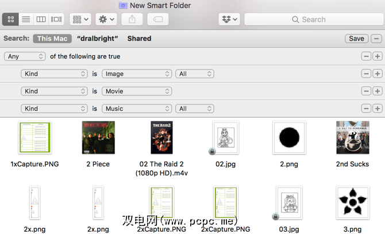
Task: Click the 02.jpg file name
Action: [x=226, y=164]
